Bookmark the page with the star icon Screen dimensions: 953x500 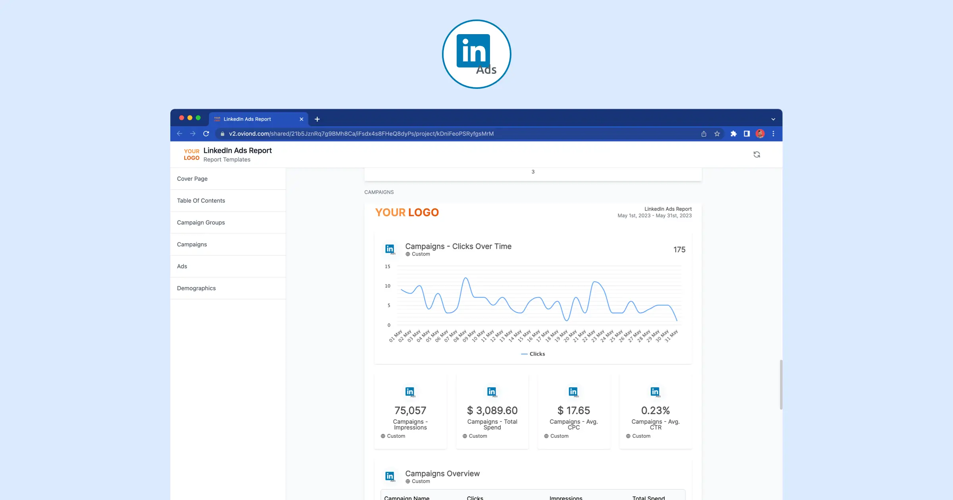click(x=717, y=134)
